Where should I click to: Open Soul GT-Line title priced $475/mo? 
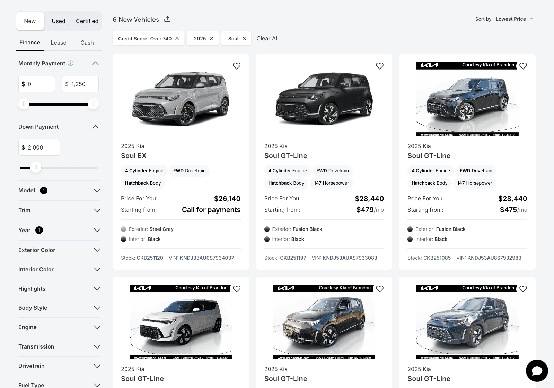429,156
